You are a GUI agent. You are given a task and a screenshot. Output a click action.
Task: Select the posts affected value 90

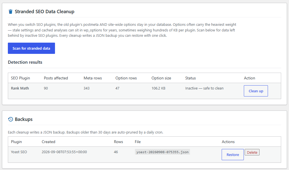[46, 88]
